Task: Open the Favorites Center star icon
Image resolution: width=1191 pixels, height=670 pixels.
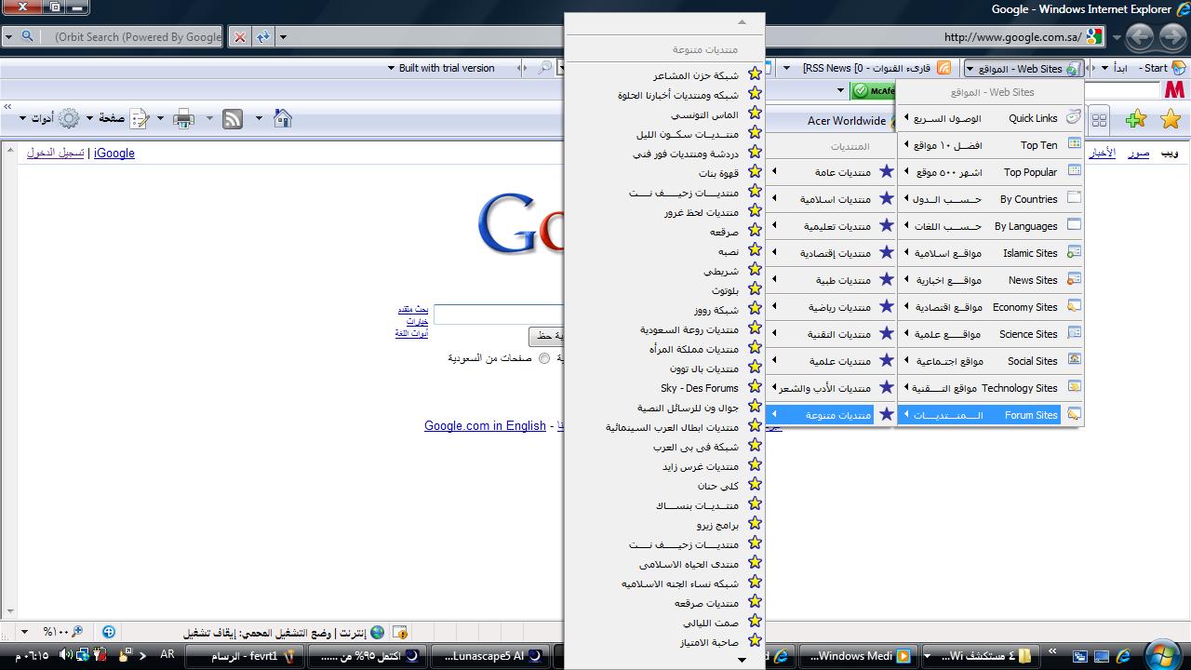Action: 1171,120
